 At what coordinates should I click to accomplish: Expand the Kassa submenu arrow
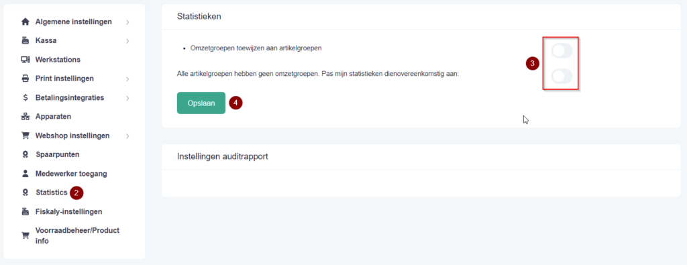click(x=127, y=41)
